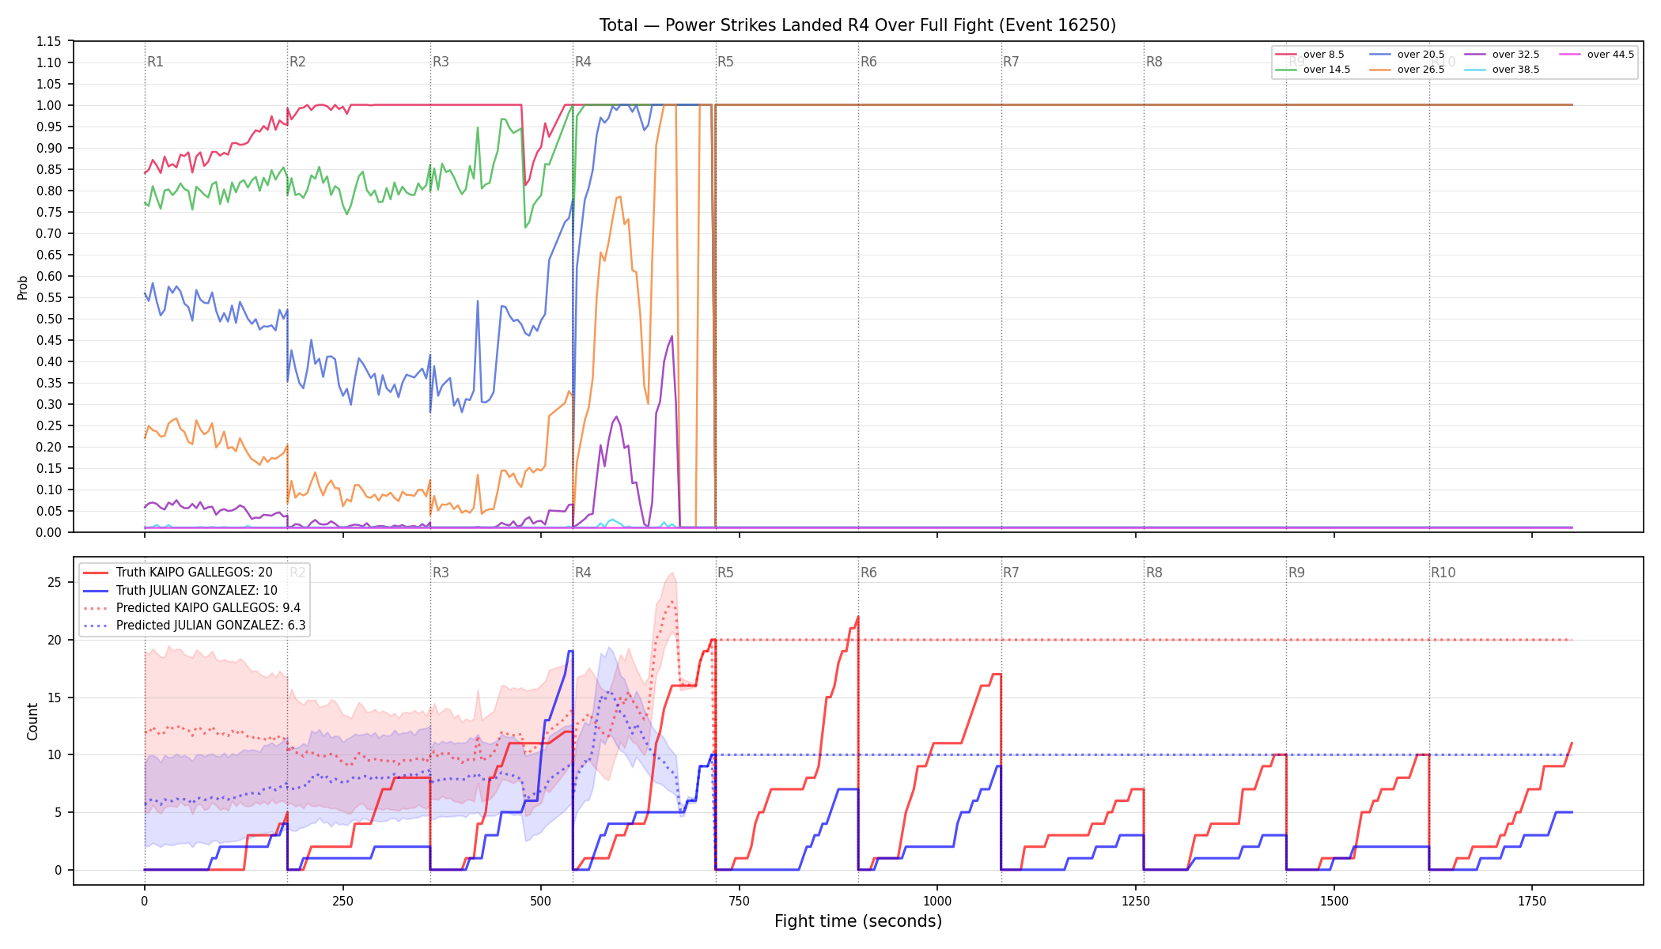Click the 1250 tick on time axis

click(x=1136, y=901)
